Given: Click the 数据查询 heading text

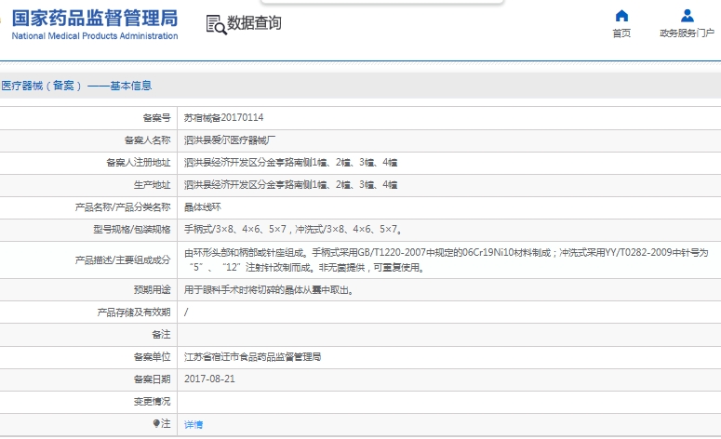Looking at the screenshot, I should (x=254, y=23).
